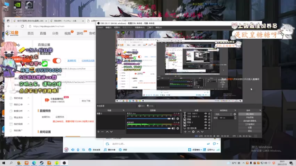Move source up in OBS Sources panel
296x166 pixels.
click(x=198, y=132)
